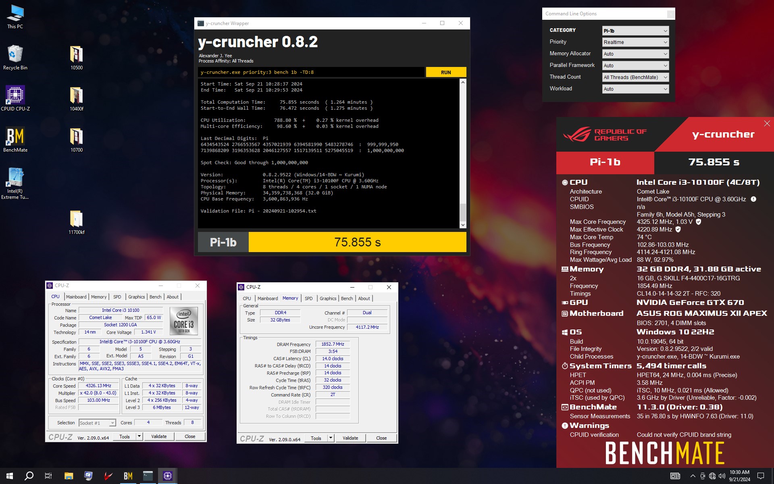The image size is (774, 484).
Task: Open This PC desktop icon
Action: (15, 17)
